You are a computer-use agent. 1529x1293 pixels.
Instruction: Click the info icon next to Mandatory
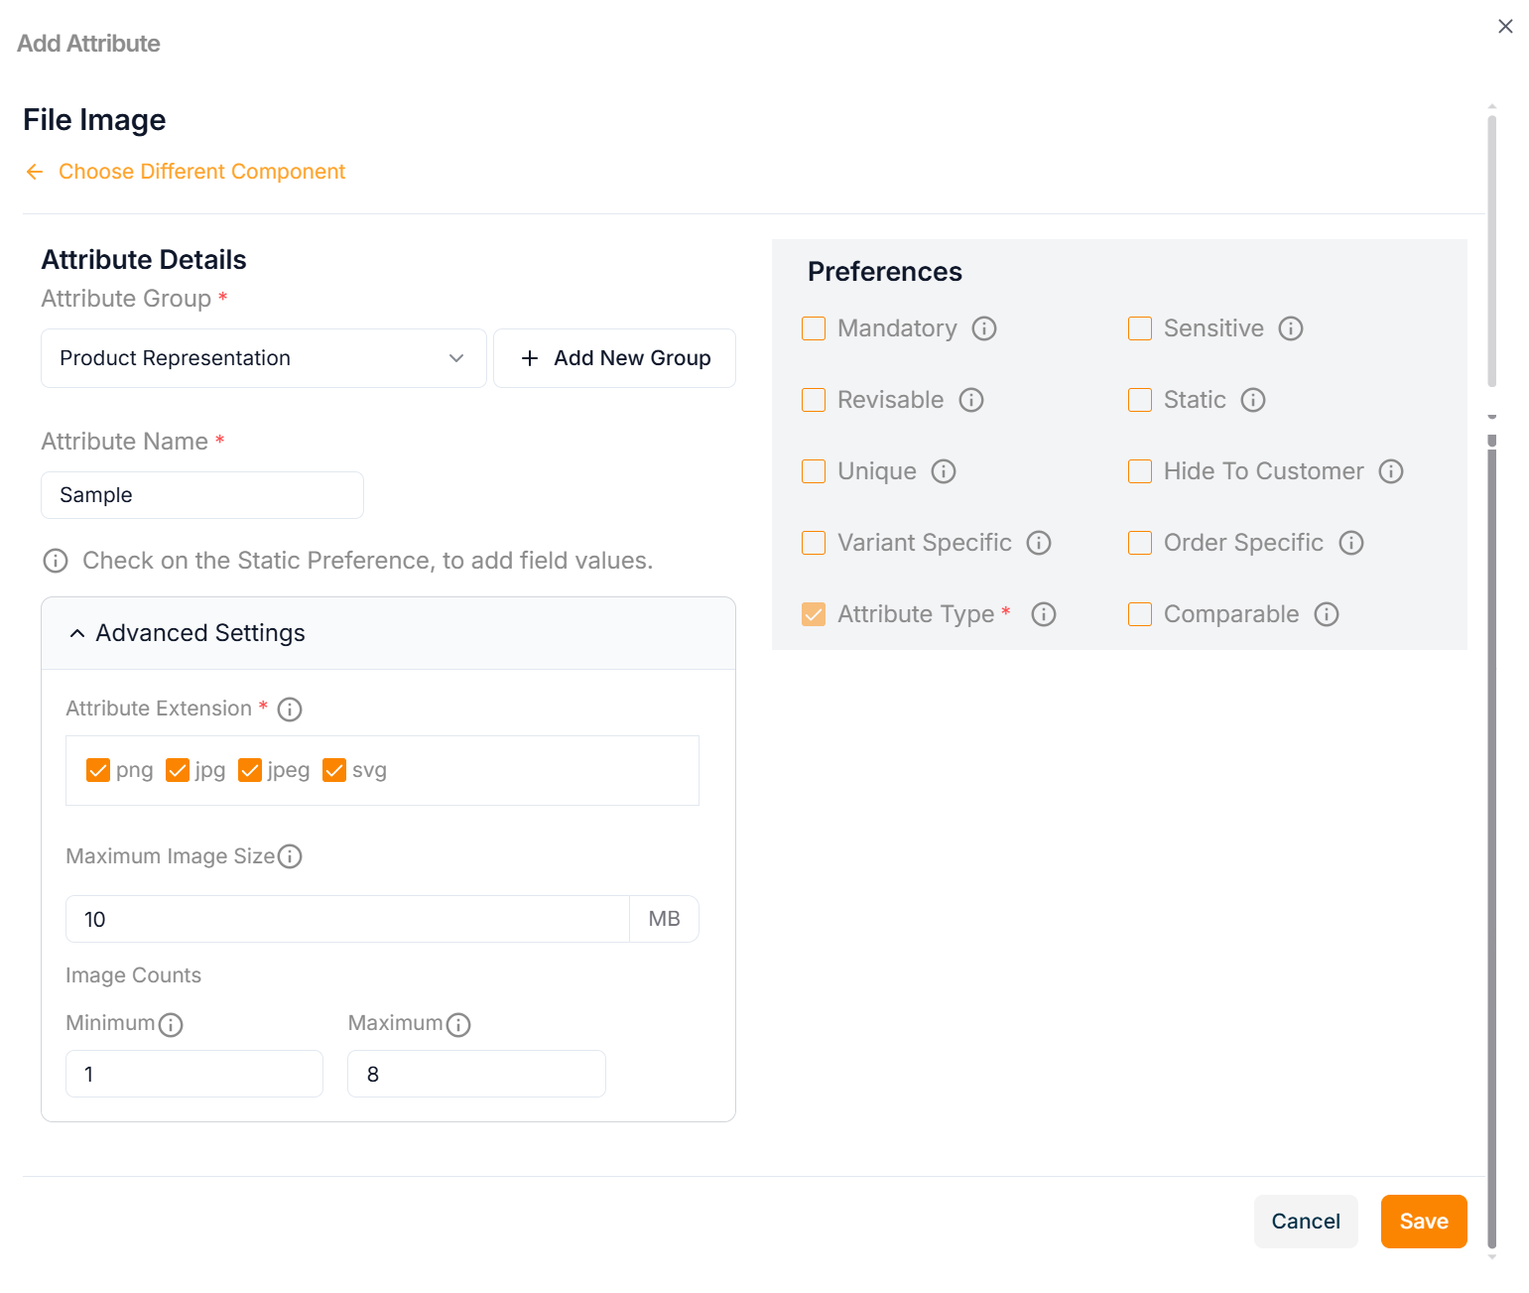[983, 328]
